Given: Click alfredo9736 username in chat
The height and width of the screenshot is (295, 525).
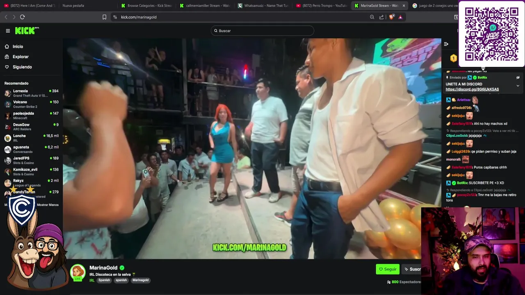Looking at the screenshot, I should [461, 108].
